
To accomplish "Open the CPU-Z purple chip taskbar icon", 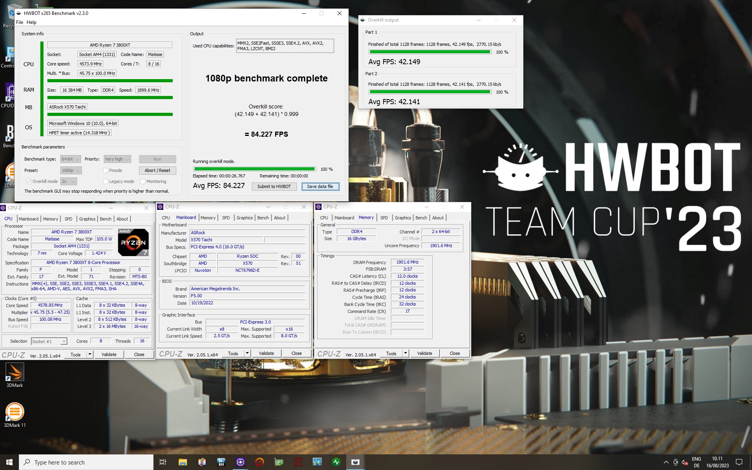I will 240,462.
